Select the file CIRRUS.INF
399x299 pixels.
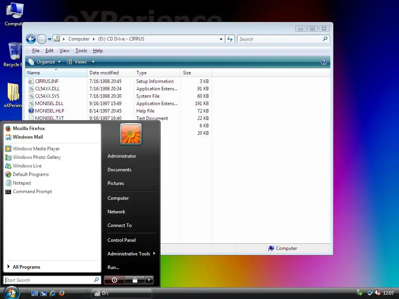(x=47, y=81)
